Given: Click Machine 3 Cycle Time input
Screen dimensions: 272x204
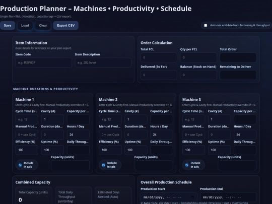Looking at the screenshot, I should (193, 119).
